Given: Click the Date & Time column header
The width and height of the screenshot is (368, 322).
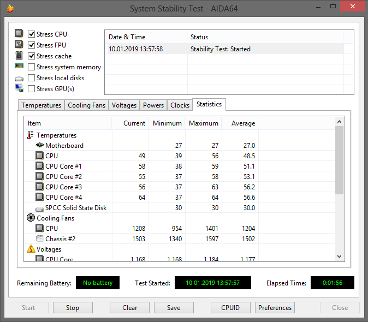Looking at the screenshot, I should click(146, 37).
